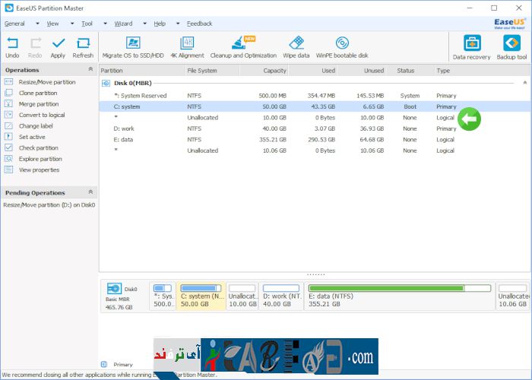The image size is (532, 380).
Task: Open Migrate OS to SSD/HDD tool
Action: pyautogui.click(x=133, y=46)
